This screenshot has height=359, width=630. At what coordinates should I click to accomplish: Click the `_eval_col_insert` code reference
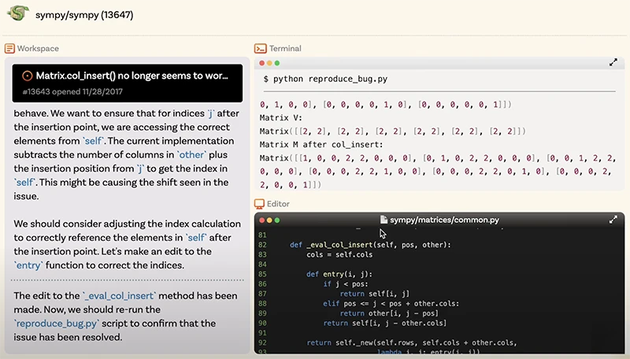[x=120, y=296]
